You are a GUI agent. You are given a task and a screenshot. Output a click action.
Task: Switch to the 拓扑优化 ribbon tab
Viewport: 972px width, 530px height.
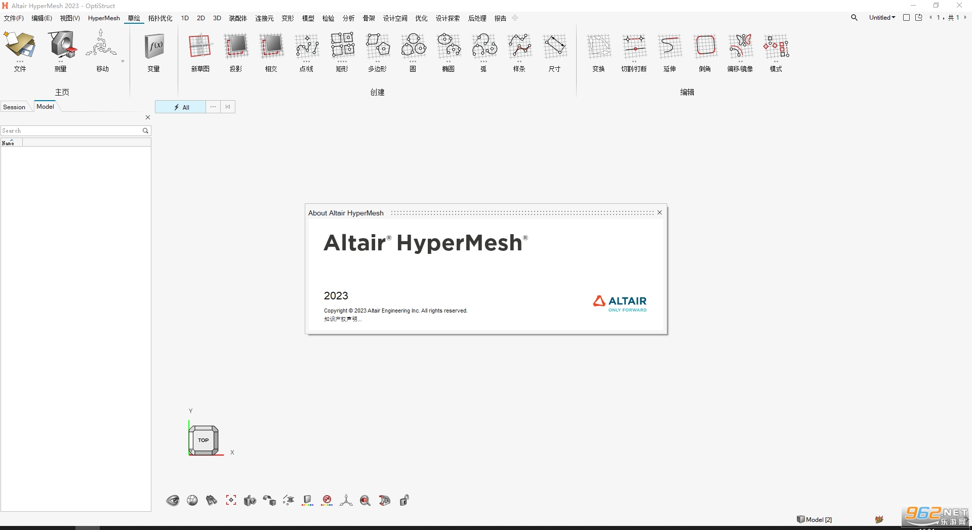point(160,18)
